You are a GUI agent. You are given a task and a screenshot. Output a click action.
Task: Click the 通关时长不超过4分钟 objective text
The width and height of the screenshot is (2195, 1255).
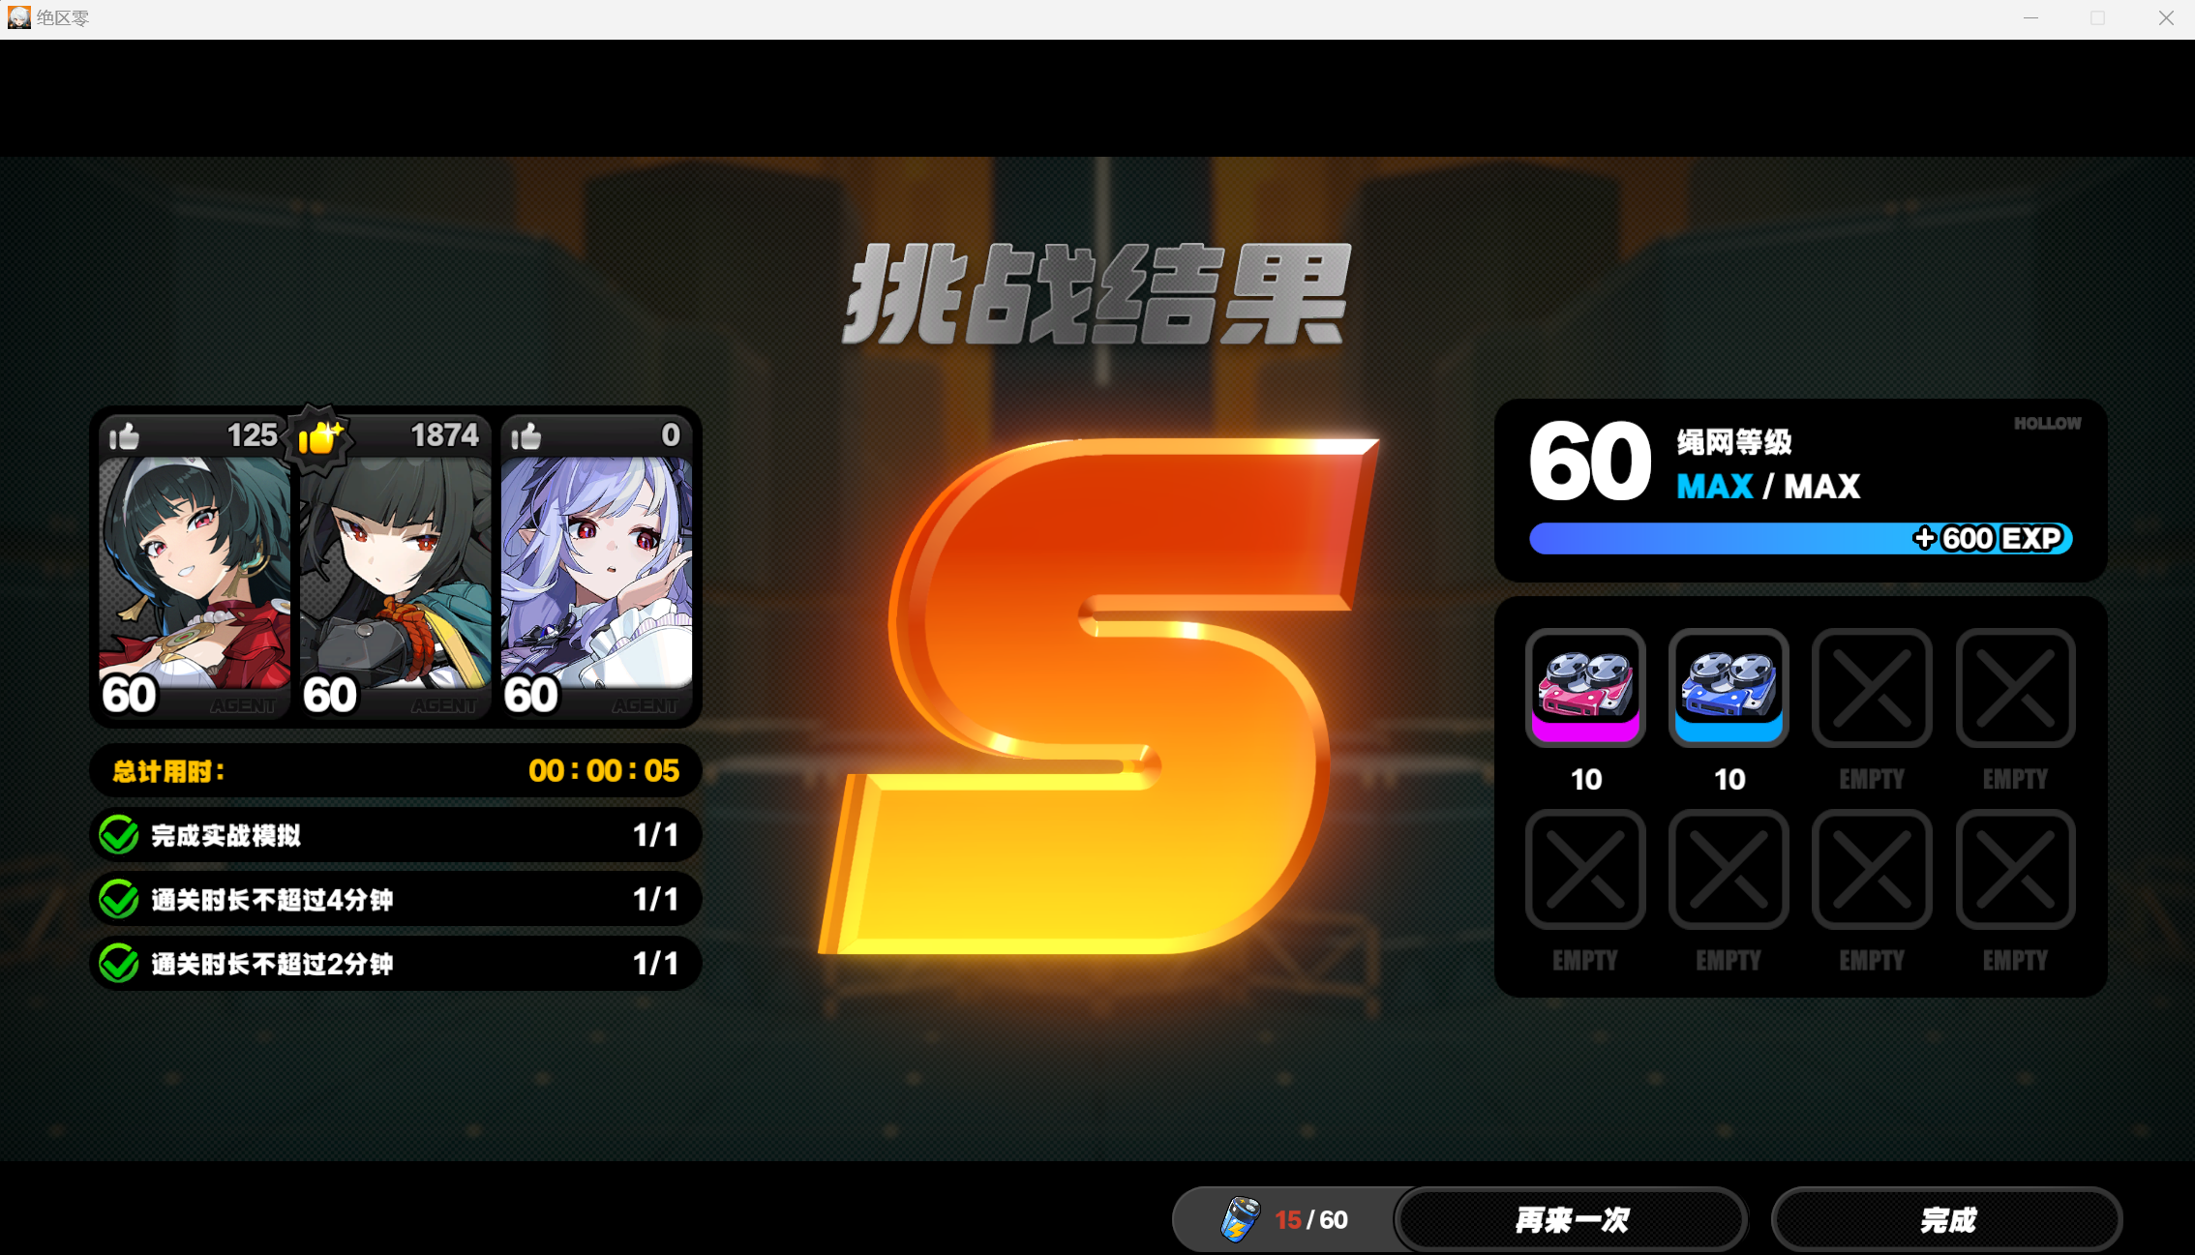click(272, 900)
